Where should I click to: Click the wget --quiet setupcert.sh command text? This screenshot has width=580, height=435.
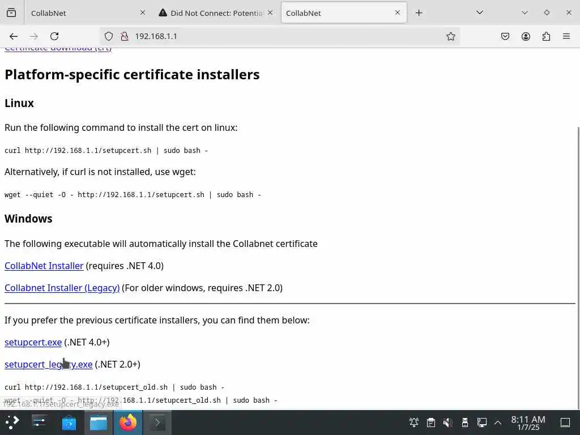[x=133, y=195]
